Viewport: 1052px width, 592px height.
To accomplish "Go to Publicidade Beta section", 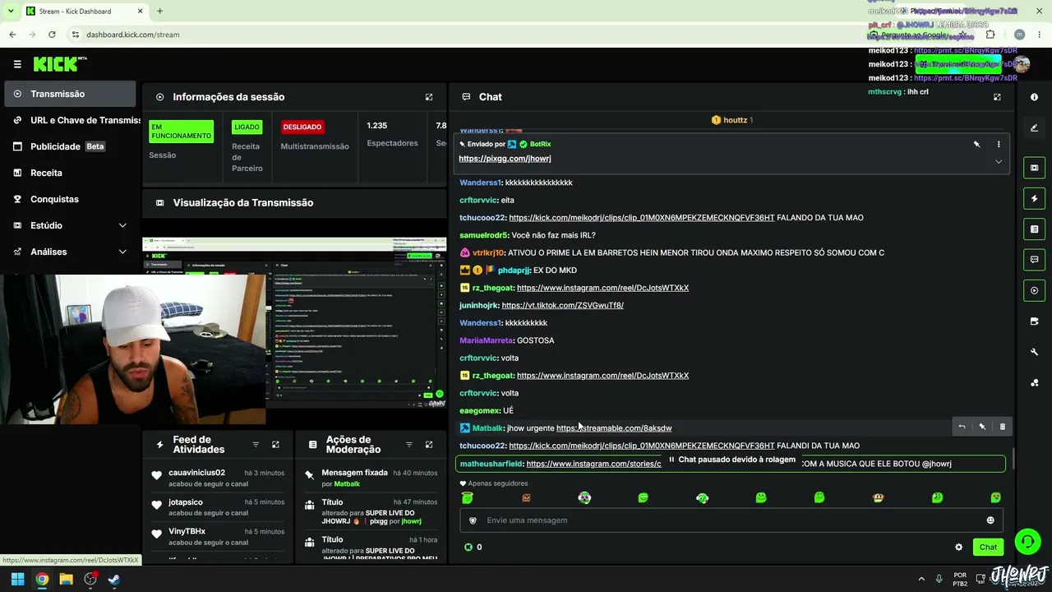I will pos(70,146).
